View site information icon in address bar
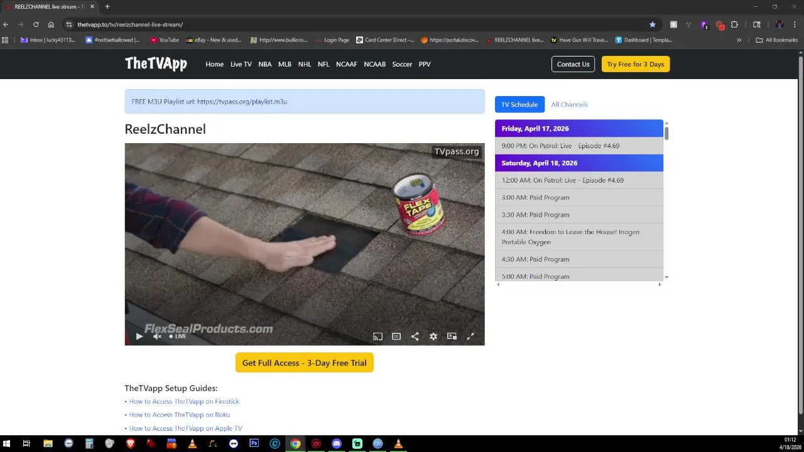Viewport: 804px width, 452px height. (x=69, y=24)
